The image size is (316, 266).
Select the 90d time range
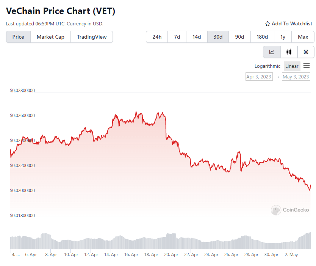click(239, 37)
